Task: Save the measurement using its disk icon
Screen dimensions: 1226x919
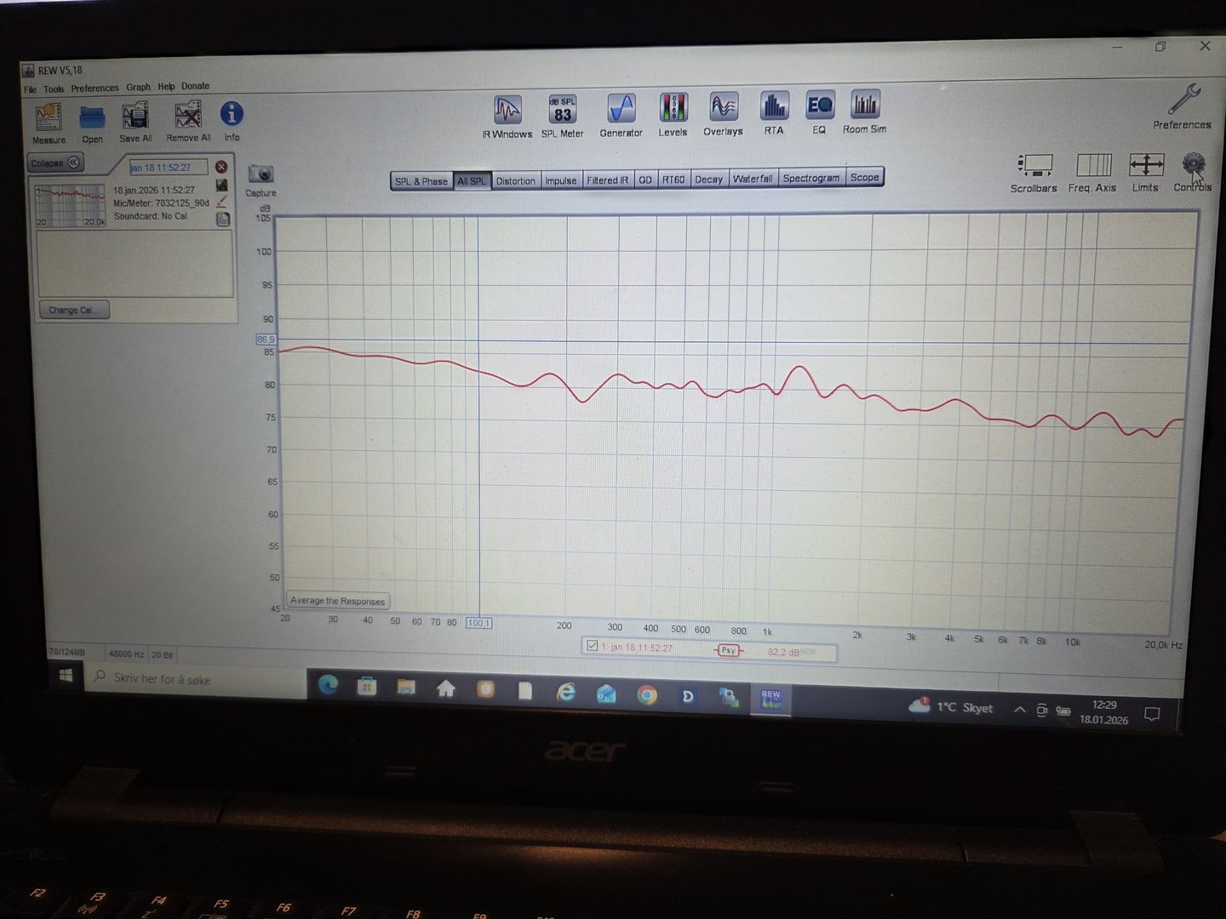Action: (x=222, y=185)
